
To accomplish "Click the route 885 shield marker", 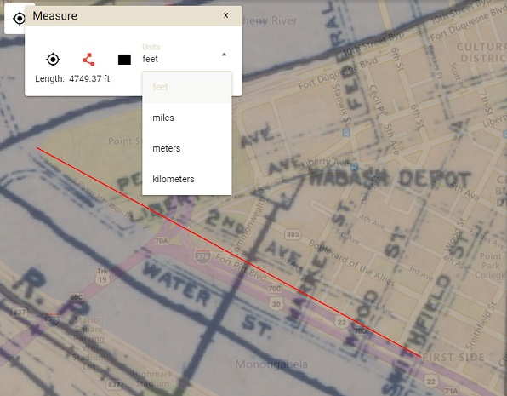I will point(293,234).
